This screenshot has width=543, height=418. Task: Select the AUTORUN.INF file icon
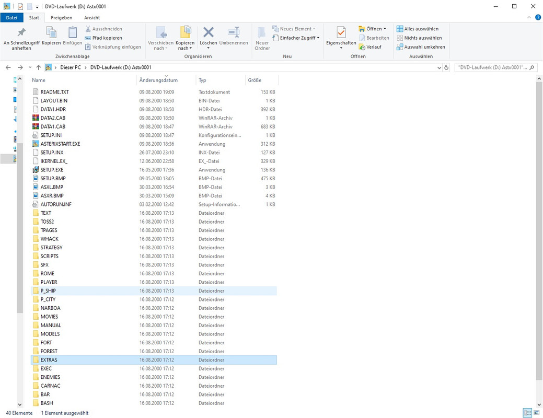point(36,204)
